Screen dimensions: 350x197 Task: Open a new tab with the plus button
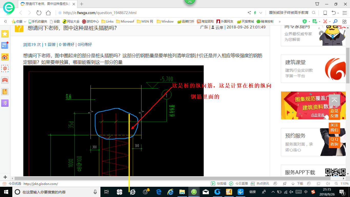click(x=82, y=4)
